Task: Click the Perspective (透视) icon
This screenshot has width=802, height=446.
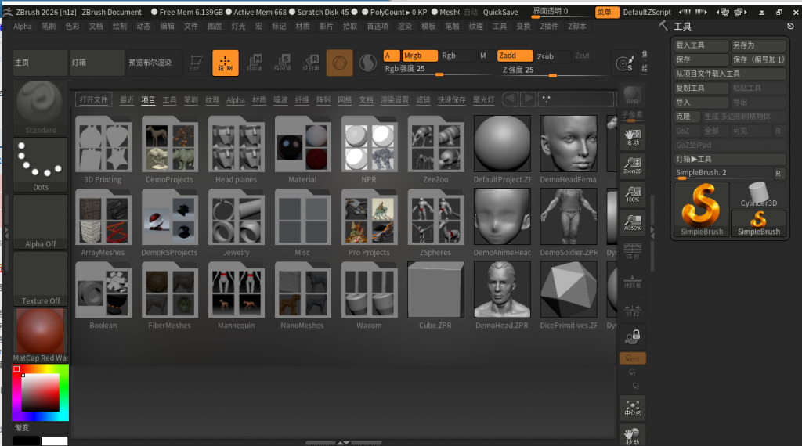Action: [633, 251]
